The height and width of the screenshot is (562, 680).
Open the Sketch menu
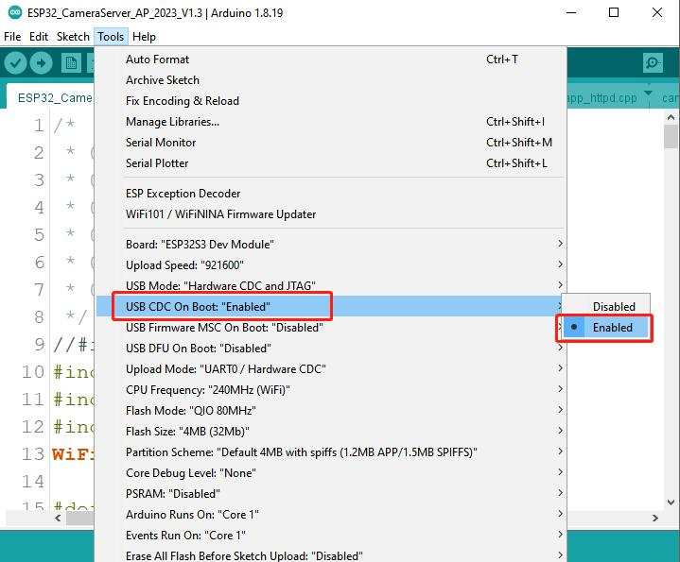73,37
